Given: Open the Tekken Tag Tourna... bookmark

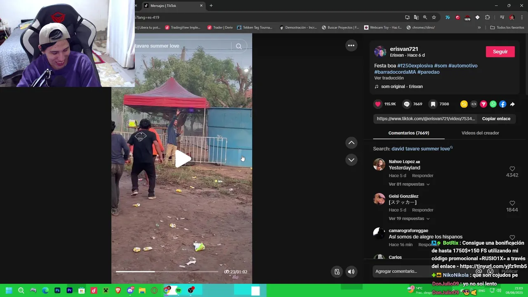Looking at the screenshot, I should 255,28.
